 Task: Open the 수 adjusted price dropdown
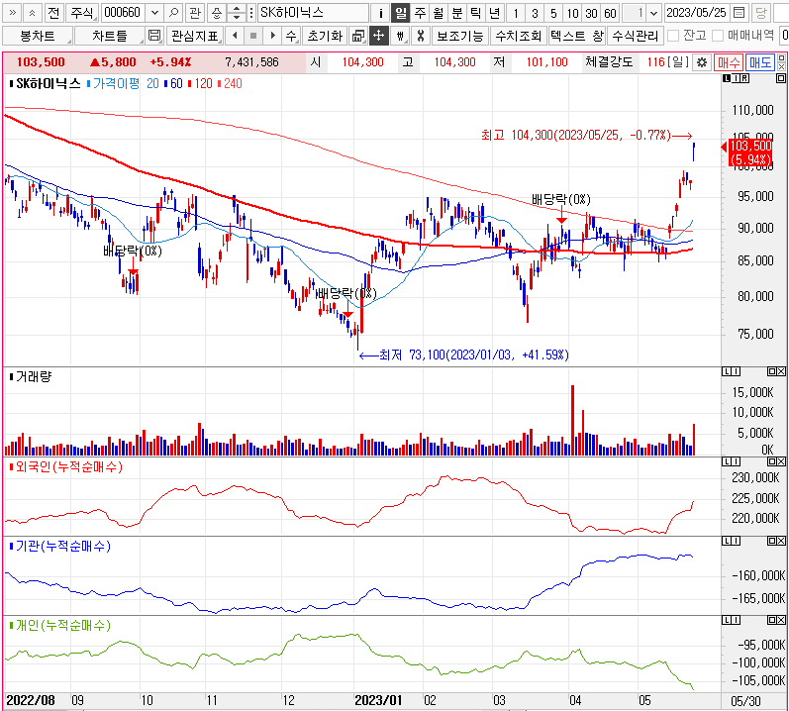[x=291, y=36]
